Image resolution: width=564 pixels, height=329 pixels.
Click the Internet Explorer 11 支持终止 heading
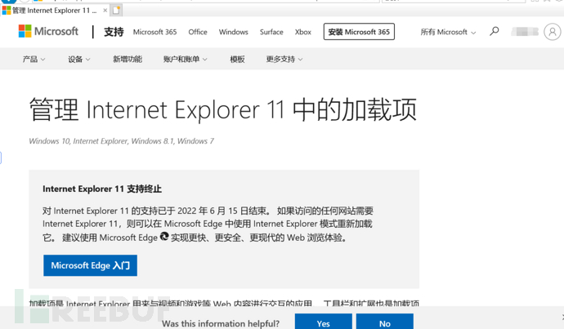(x=102, y=189)
